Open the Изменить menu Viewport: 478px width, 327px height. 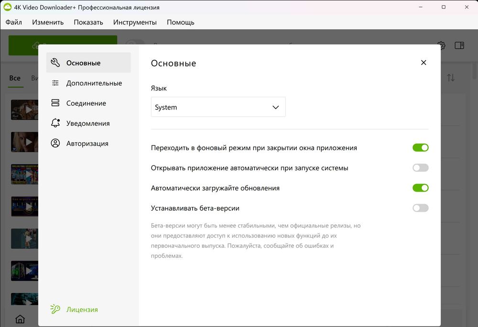pyautogui.click(x=48, y=22)
